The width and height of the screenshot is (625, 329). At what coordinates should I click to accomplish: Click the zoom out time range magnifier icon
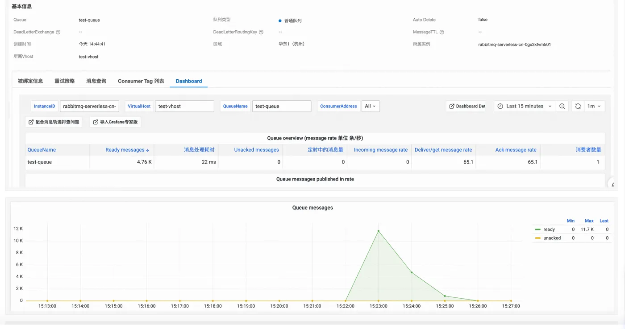(562, 106)
